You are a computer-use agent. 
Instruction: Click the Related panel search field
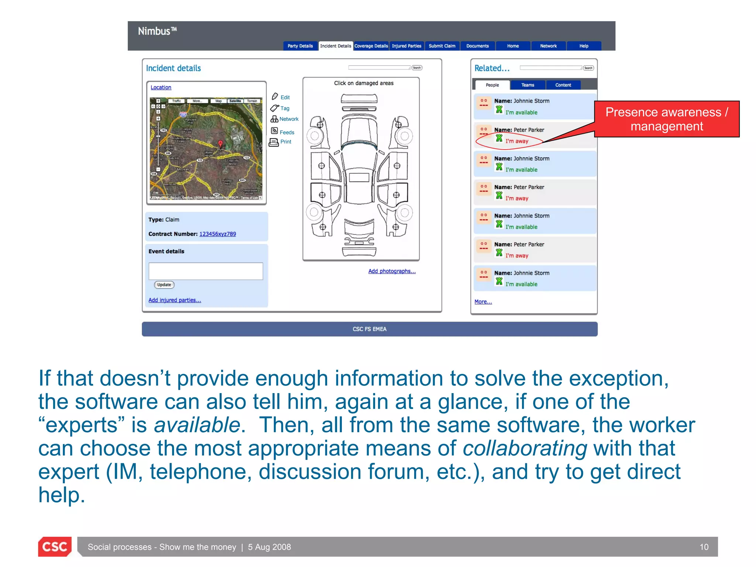(551, 68)
